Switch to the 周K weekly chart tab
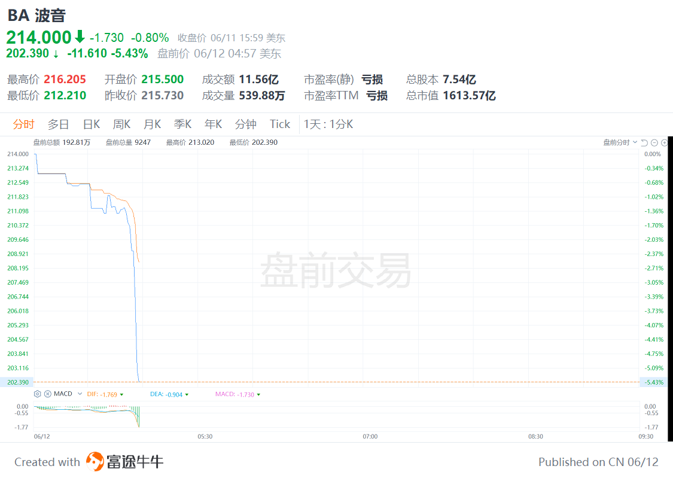 [x=121, y=124]
